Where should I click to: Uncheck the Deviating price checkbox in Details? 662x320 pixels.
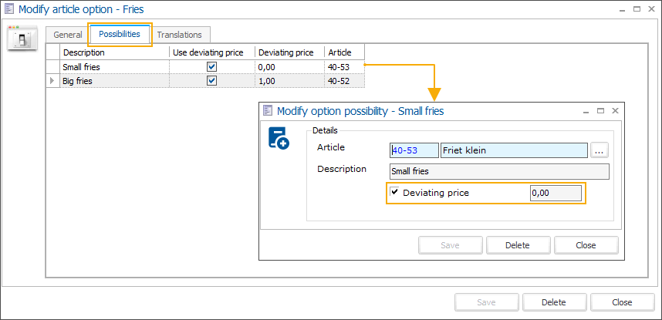[396, 193]
